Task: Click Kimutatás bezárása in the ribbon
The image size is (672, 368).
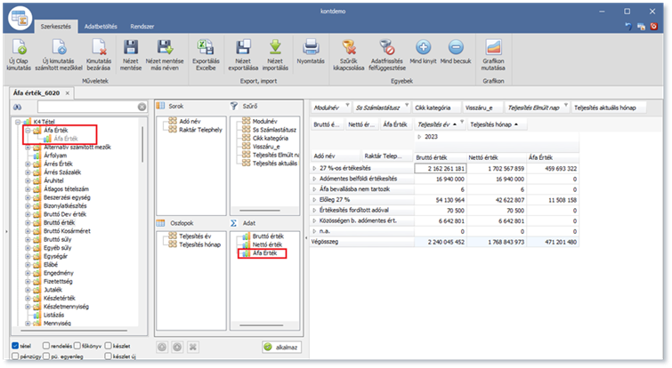Action: (100, 48)
